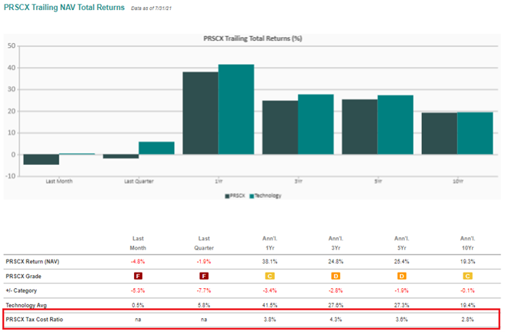This screenshot has height=332, width=505.
Task: Click the D grade badge under Ann'l. 3Yr
Action: tap(336, 277)
